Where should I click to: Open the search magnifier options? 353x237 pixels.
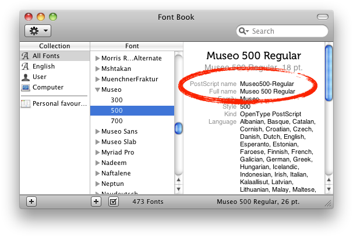pos(243,31)
